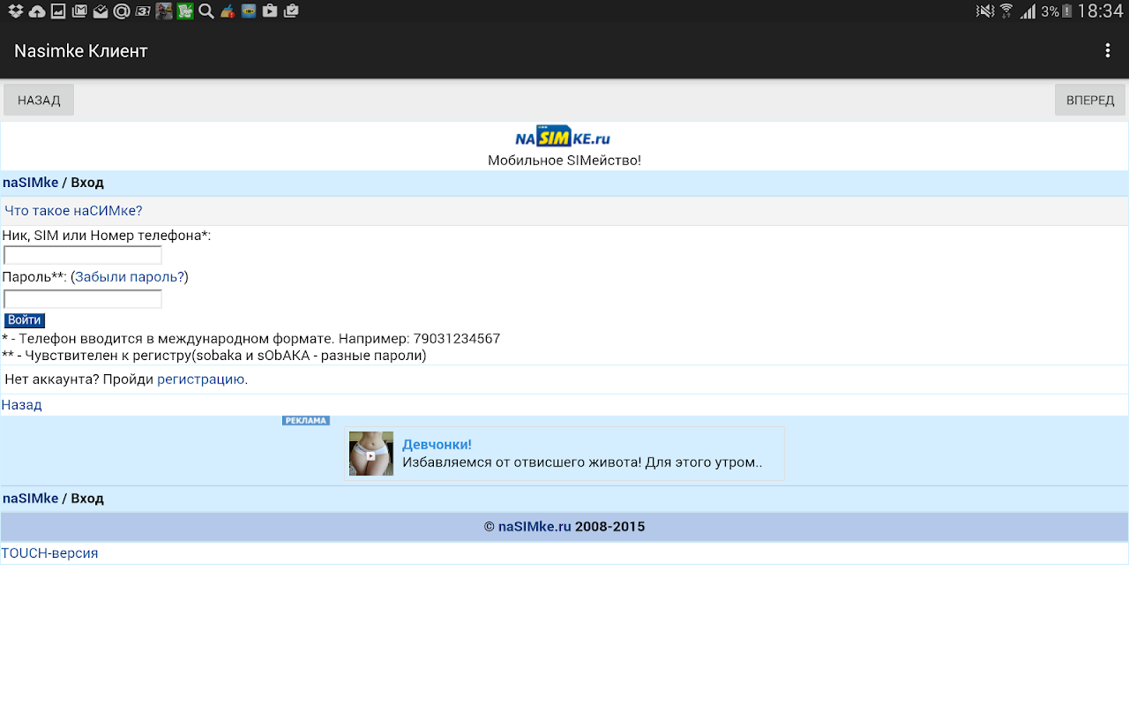Tap the low battery warning icon

1067,11
